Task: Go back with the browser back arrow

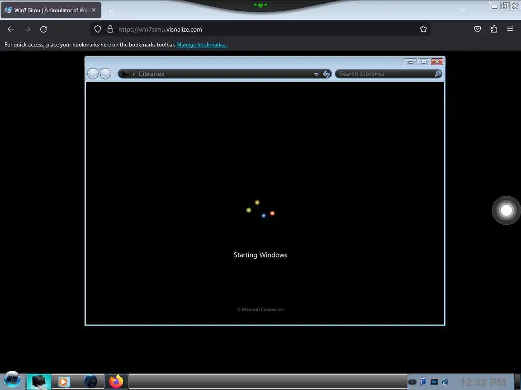Action: 11,29
